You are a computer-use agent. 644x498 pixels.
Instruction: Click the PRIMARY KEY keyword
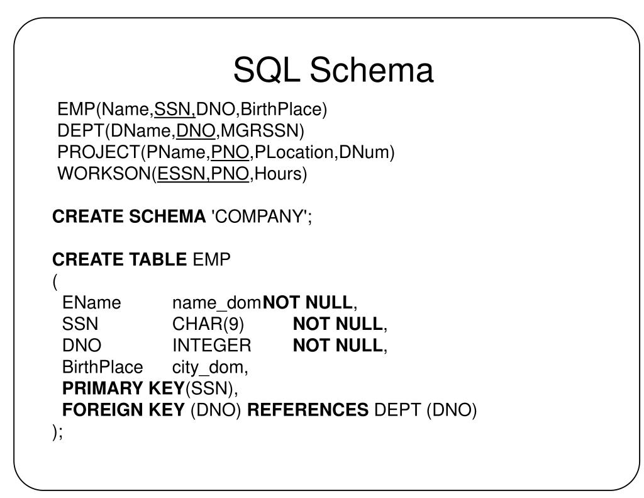click(123, 388)
